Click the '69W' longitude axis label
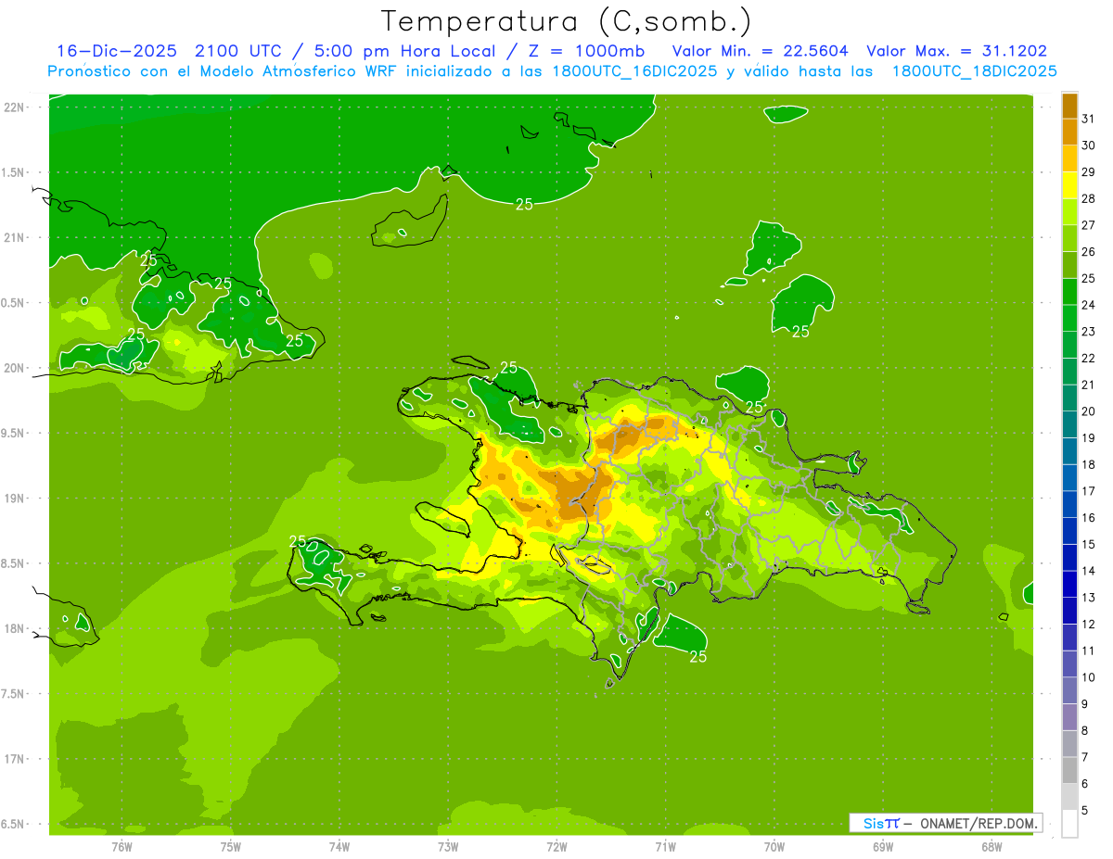Image resolution: width=1113 pixels, height=859 pixels. tap(883, 847)
